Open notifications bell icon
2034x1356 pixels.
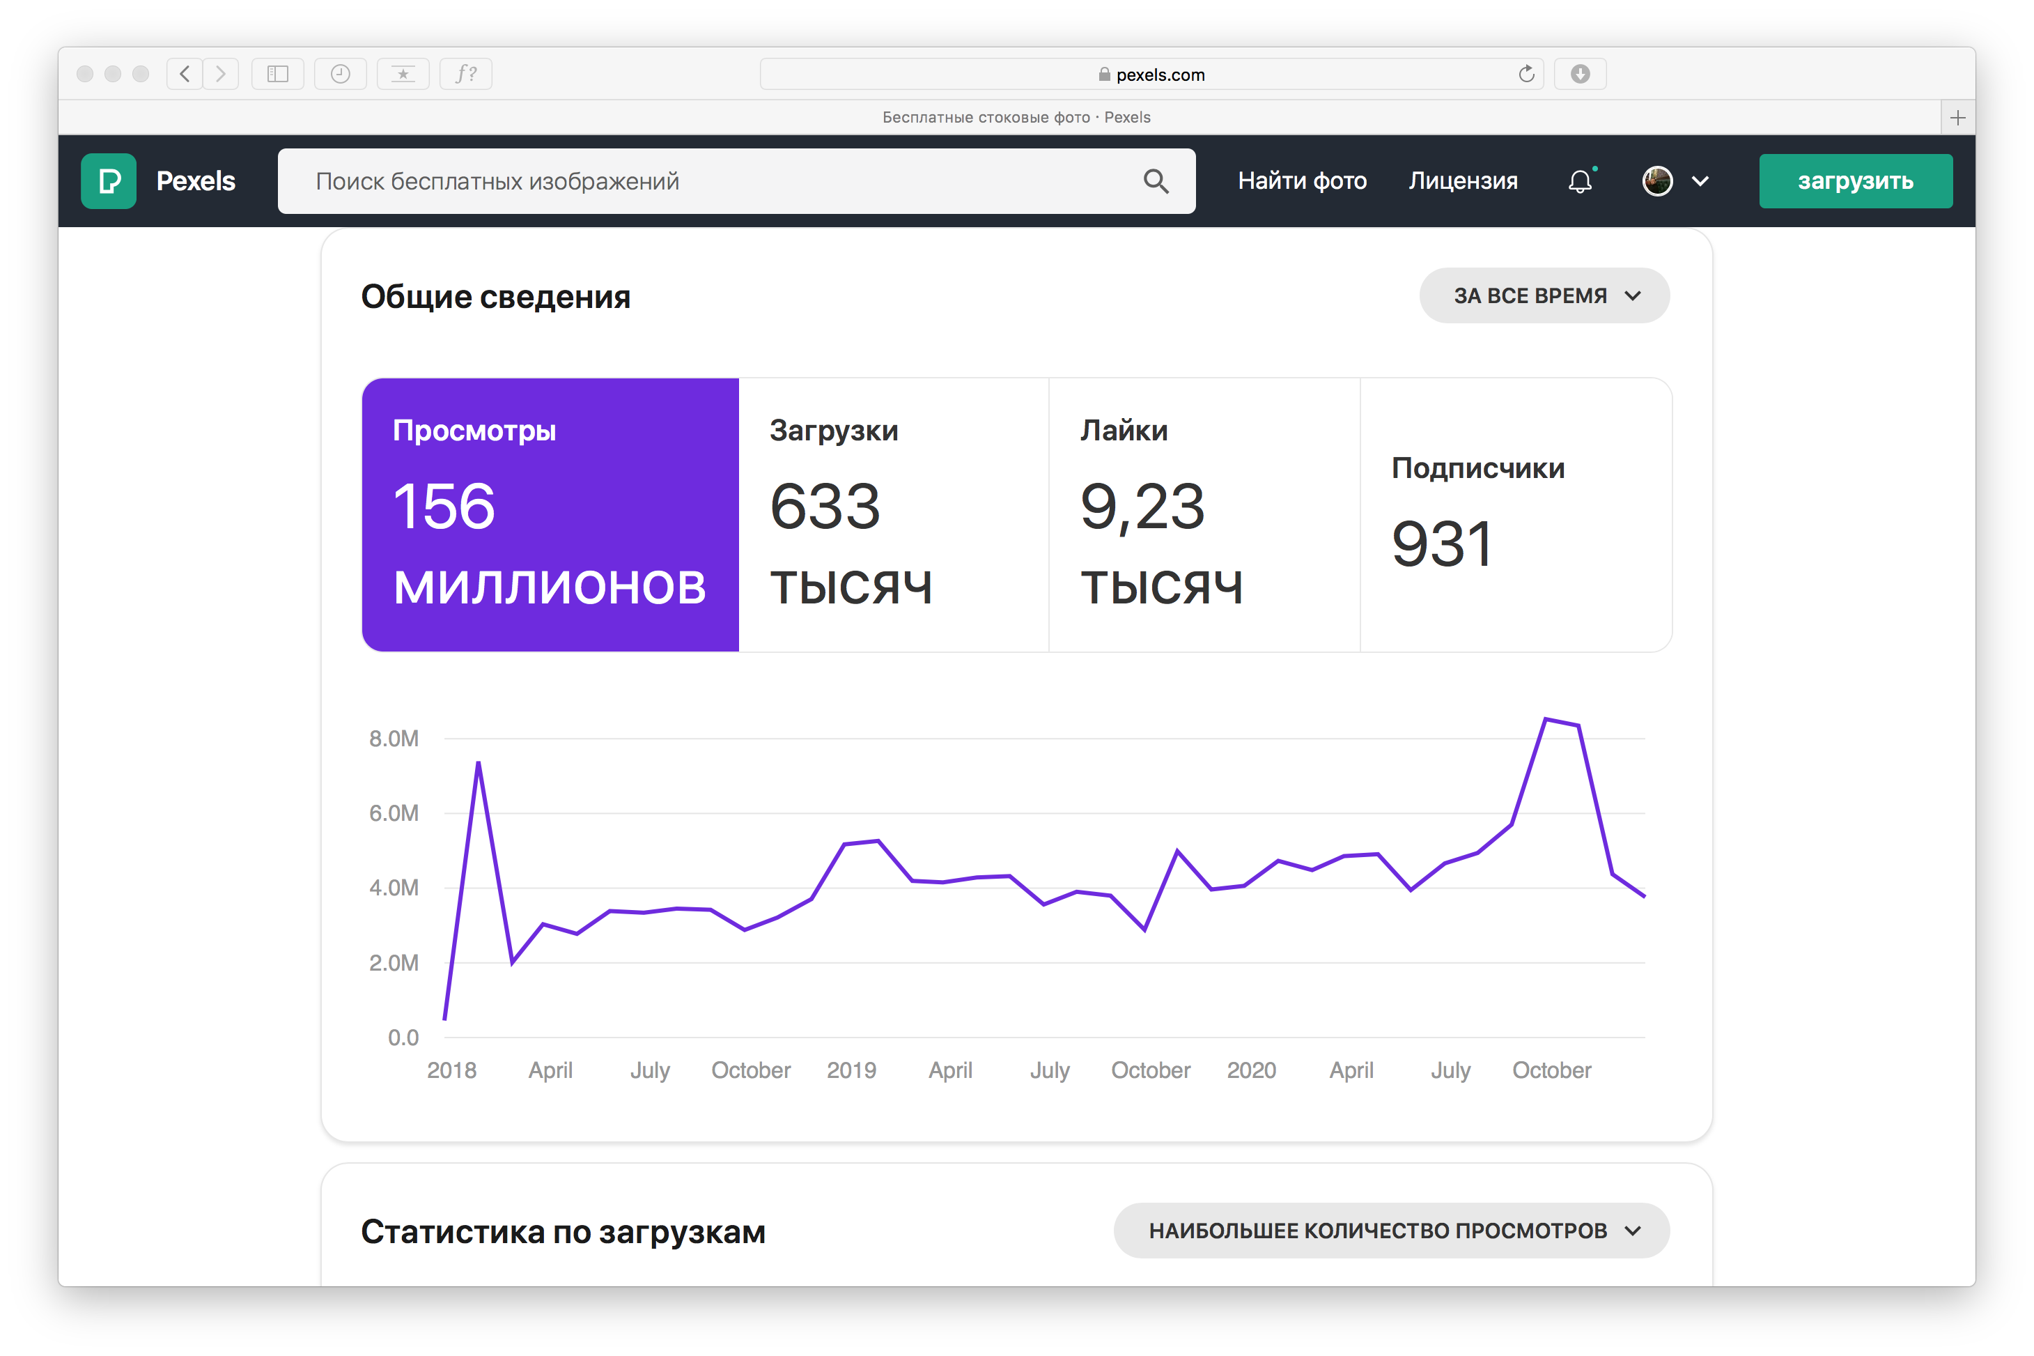1579,180
